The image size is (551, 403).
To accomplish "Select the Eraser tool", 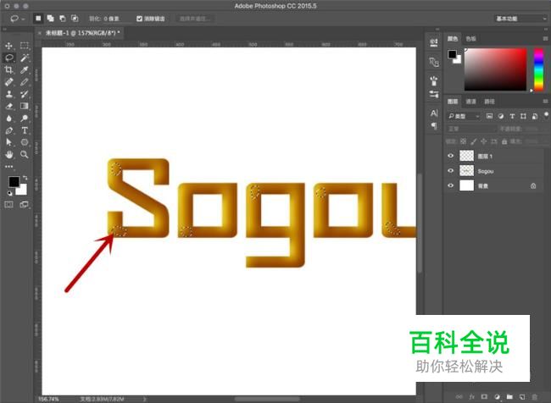I will [x=8, y=106].
